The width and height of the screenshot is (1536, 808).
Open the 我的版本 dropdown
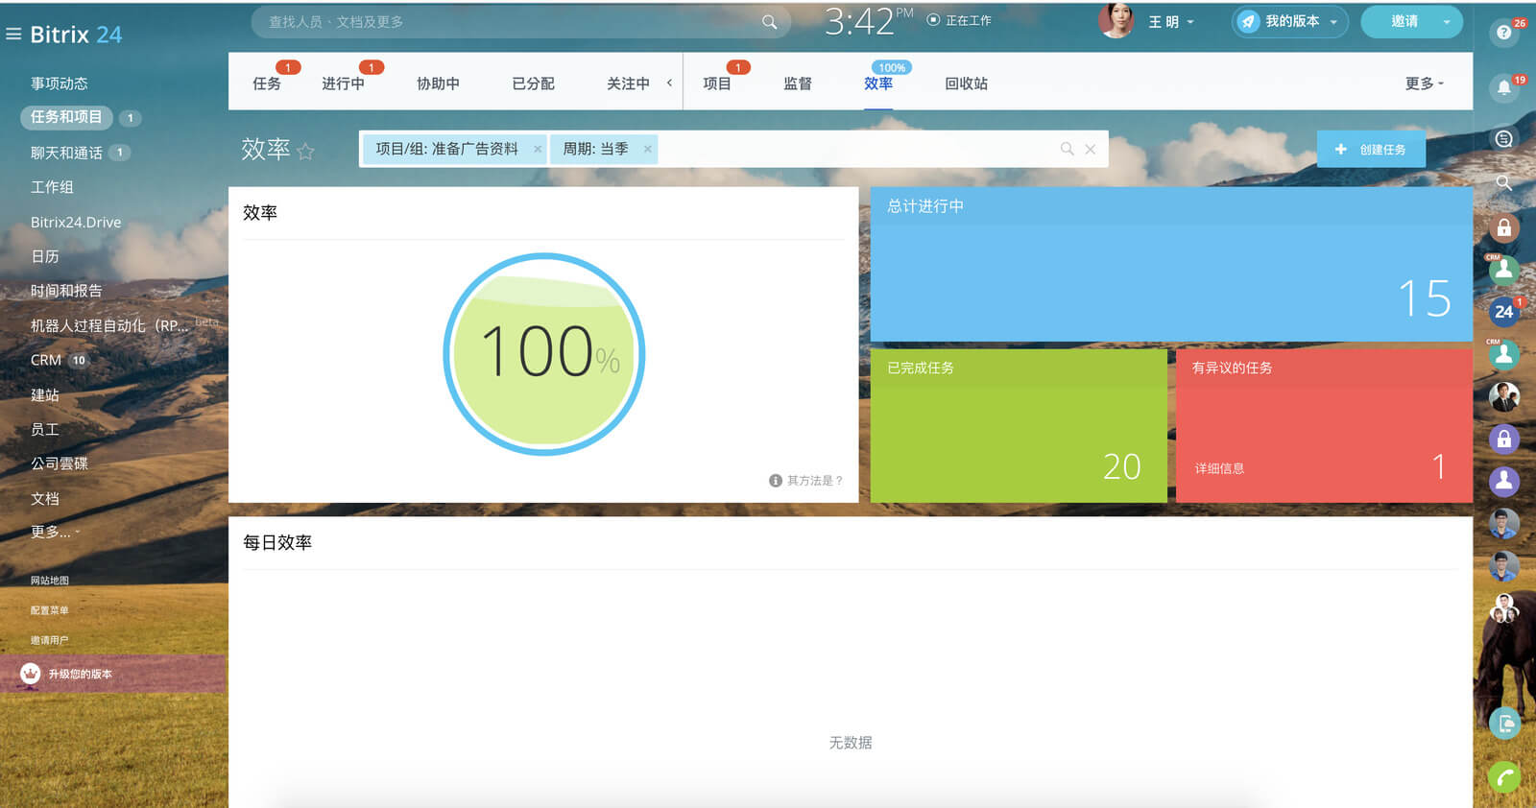pos(1333,22)
